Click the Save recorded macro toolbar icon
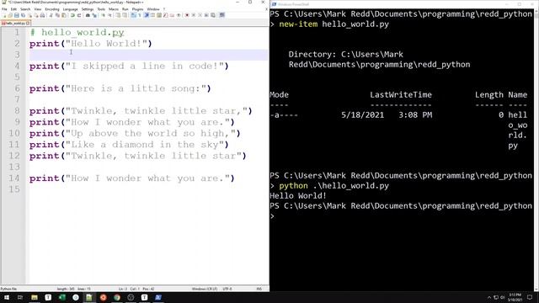Image resolution: width=539 pixels, height=303 pixels. pyautogui.click(x=213, y=15)
